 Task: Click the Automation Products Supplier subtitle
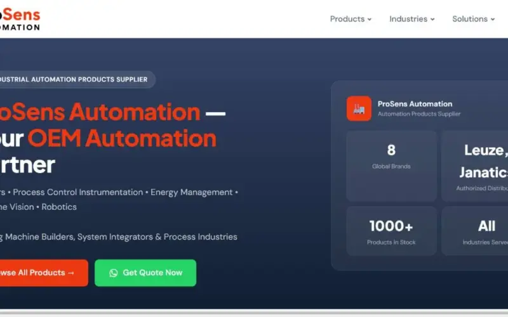pos(419,114)
